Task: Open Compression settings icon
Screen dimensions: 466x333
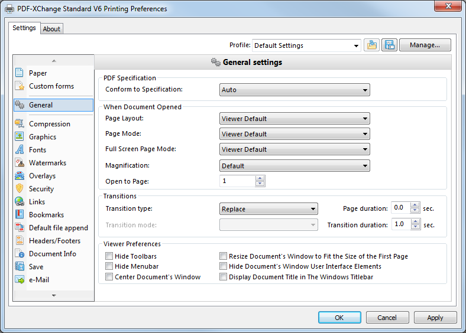Action: 20,123
